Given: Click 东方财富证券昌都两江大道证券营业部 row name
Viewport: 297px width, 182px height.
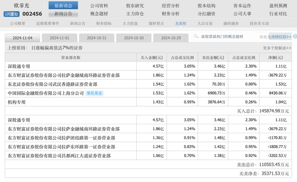Looking at the screenshot, I should click(x=59, y=156).
